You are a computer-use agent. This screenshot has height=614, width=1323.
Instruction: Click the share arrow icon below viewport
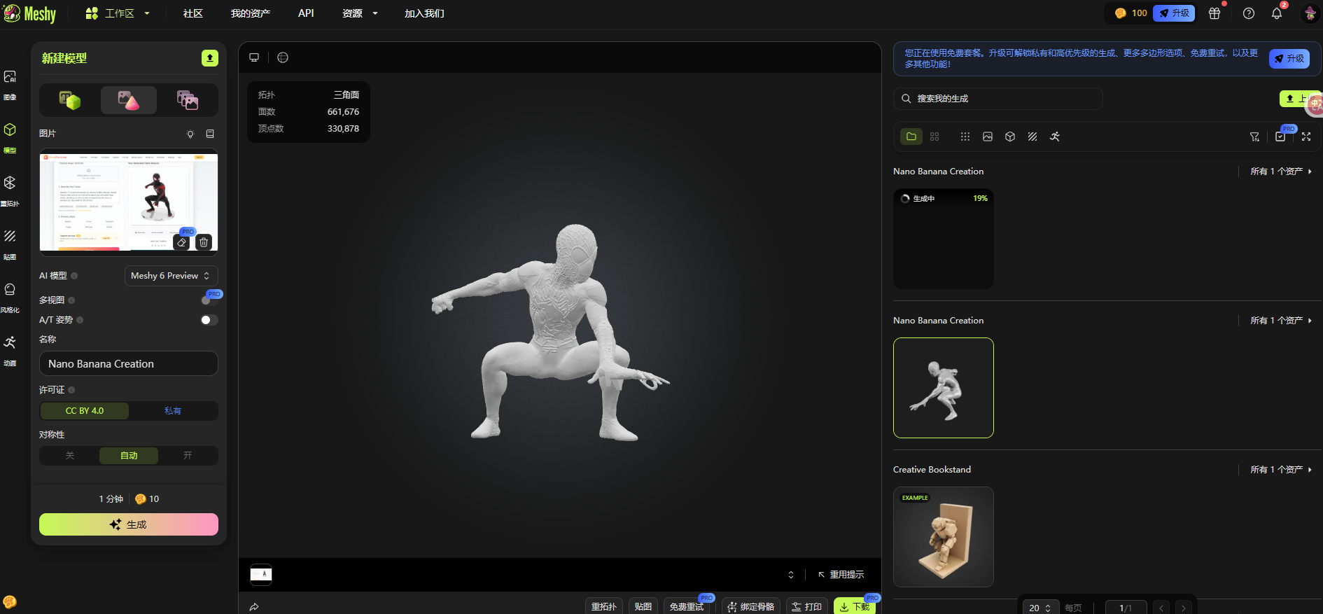[x=254, y=607]
